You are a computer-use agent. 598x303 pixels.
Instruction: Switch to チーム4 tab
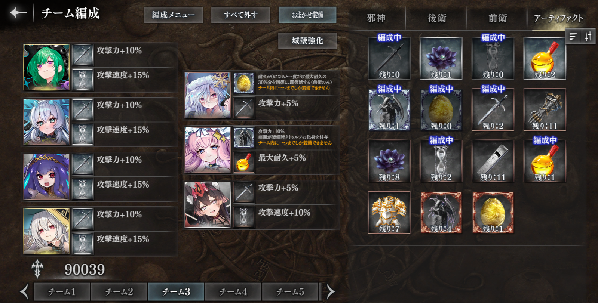tap(233, 291)
